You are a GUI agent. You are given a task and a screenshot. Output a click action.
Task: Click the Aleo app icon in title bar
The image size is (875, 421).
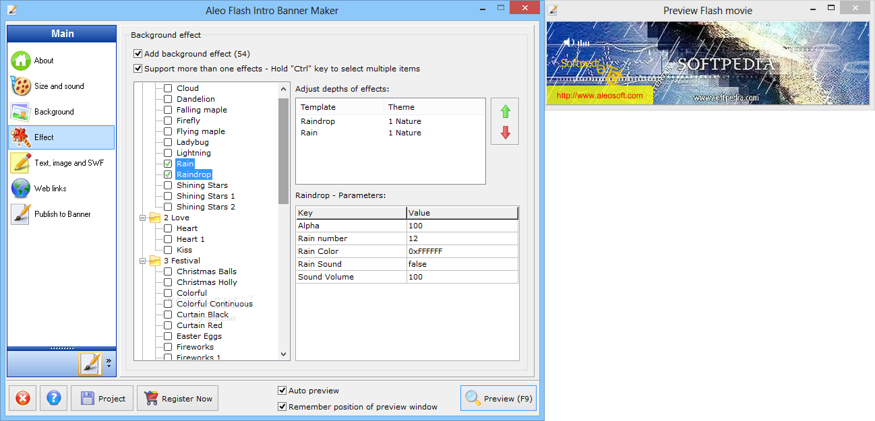pyautogui.click(x=11, y=10)
